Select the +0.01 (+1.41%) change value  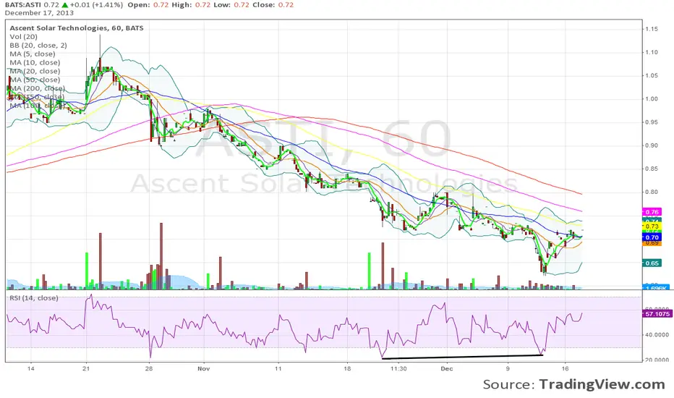point(96,5)
